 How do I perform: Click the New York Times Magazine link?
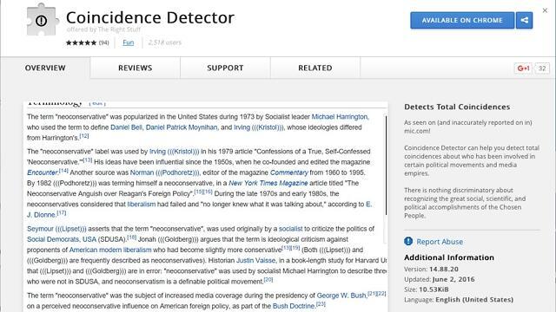point(268,183)
